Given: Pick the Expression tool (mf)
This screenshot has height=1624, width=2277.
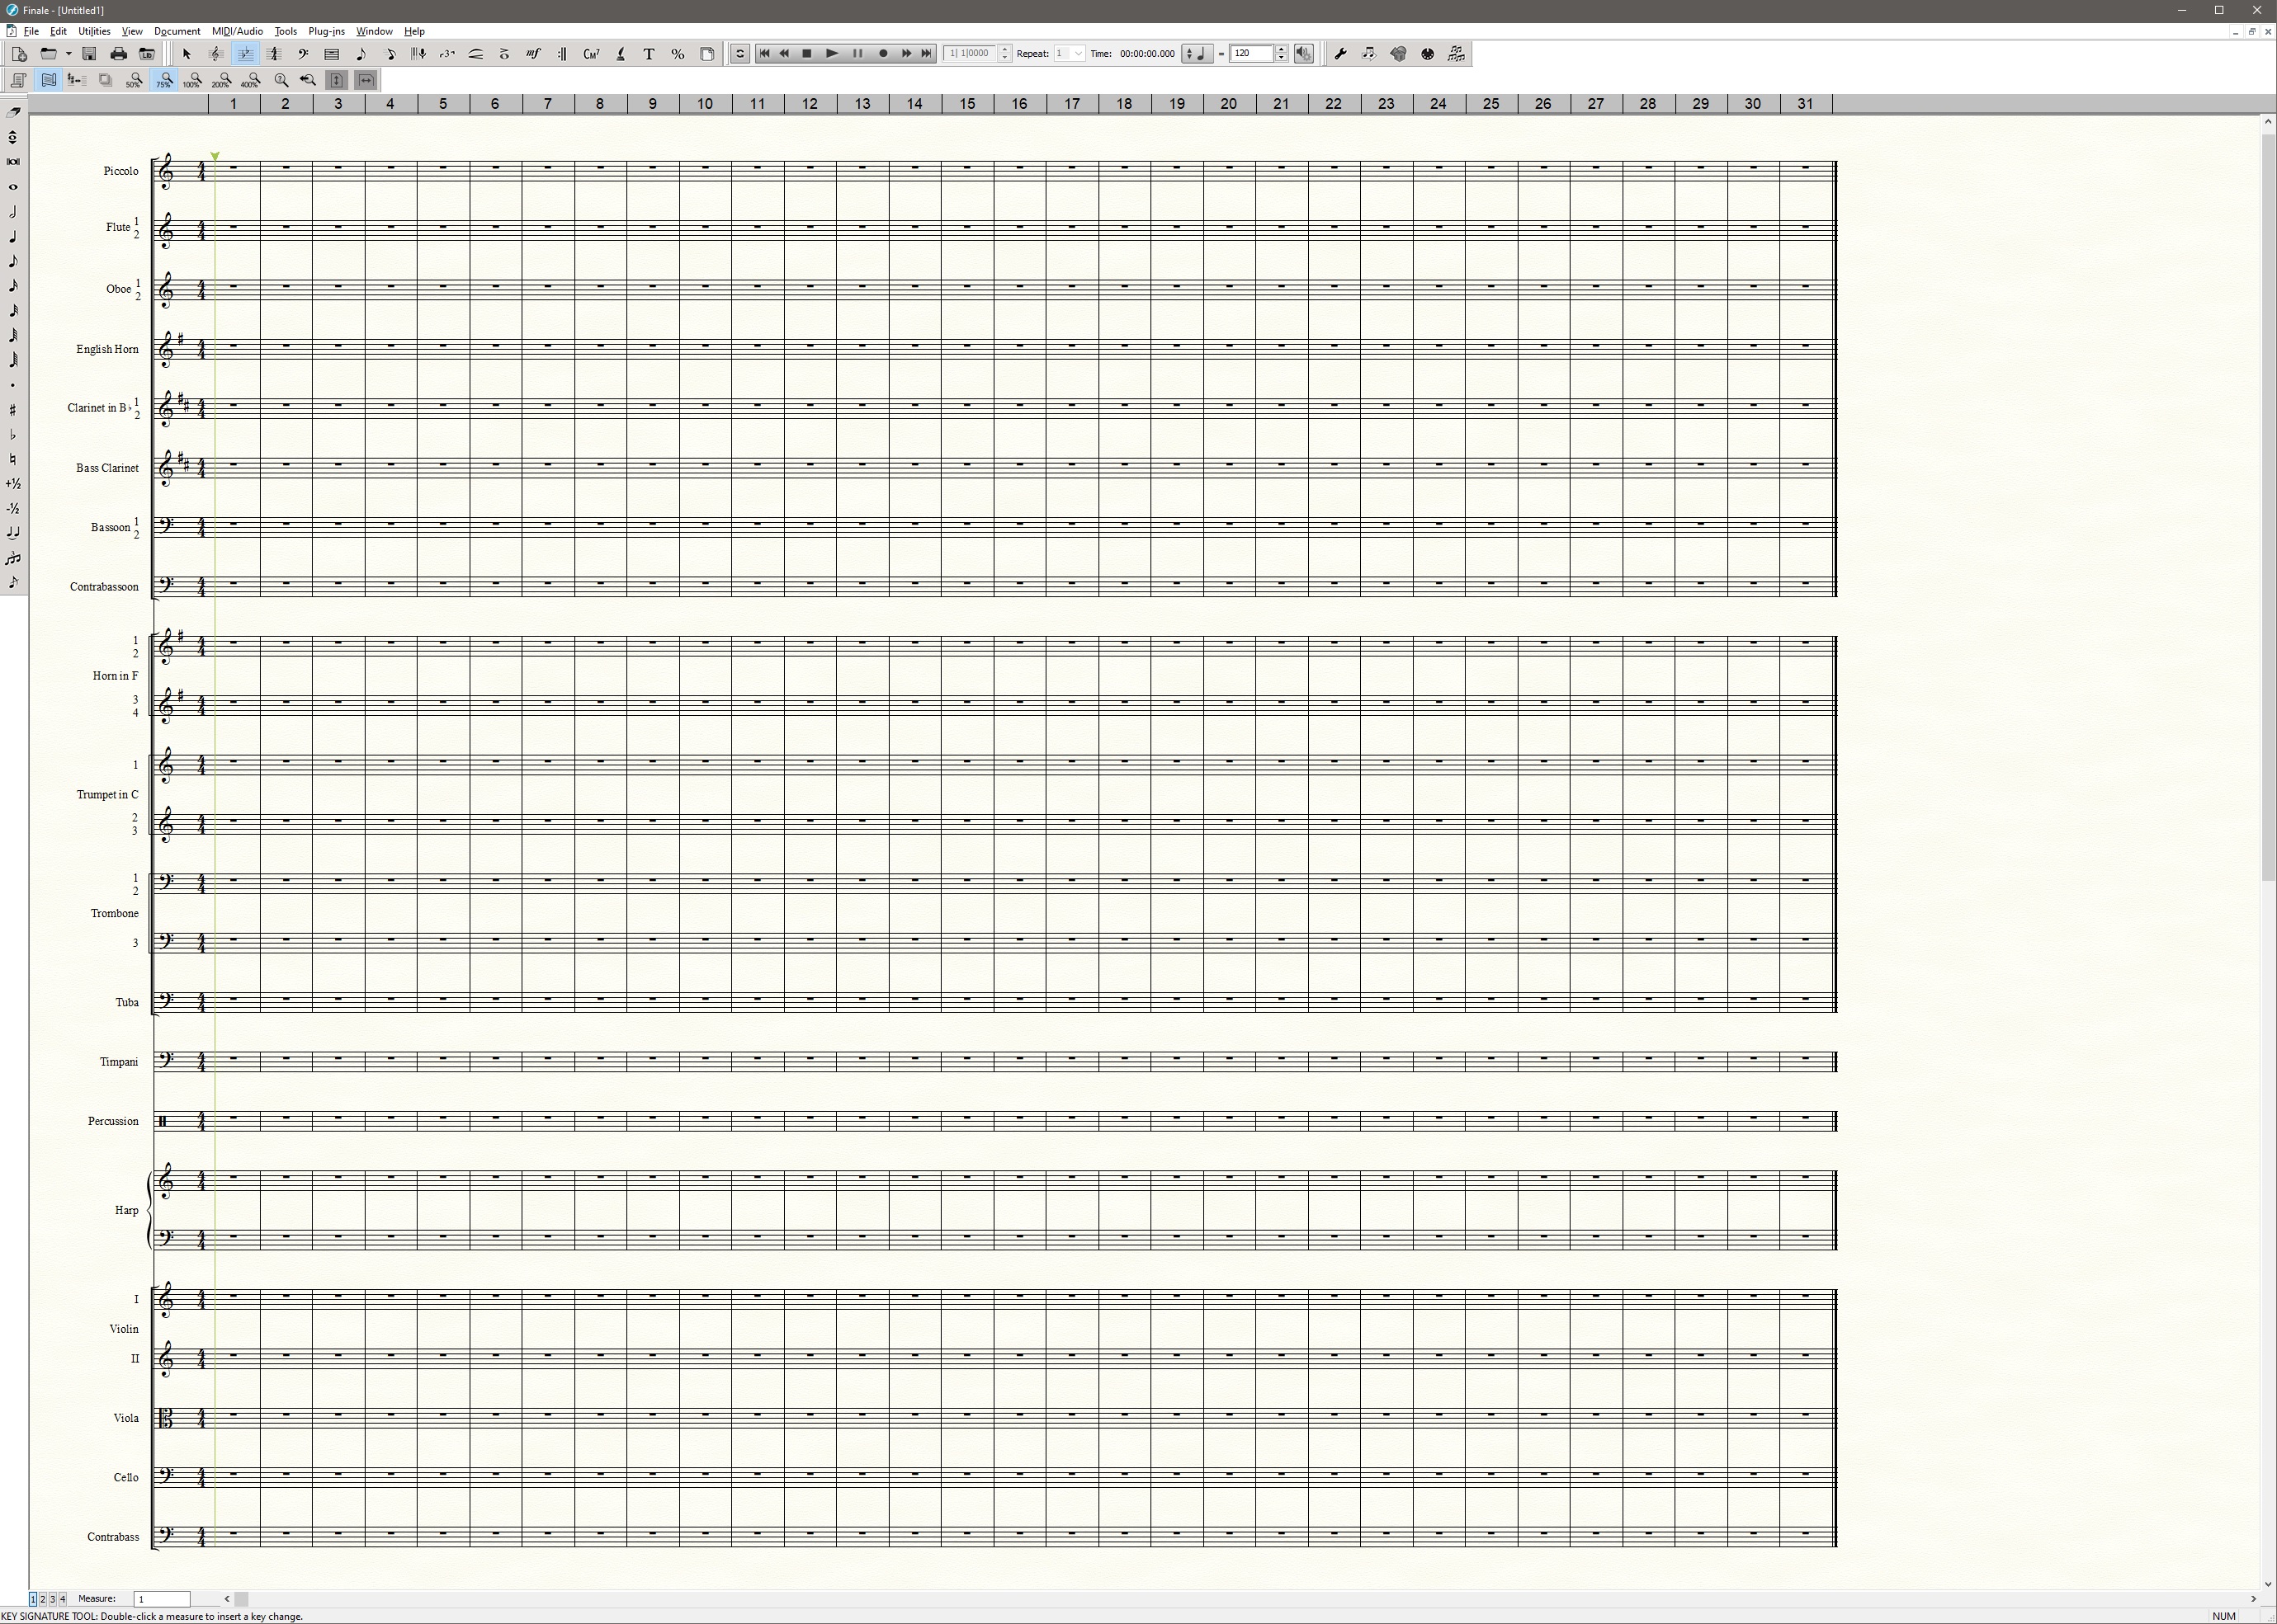Looking at the screenshot, I should (x=533, y=54).
